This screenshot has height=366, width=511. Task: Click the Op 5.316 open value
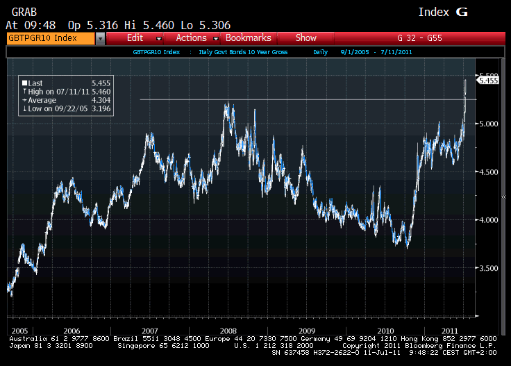click(x=93, y=25)
